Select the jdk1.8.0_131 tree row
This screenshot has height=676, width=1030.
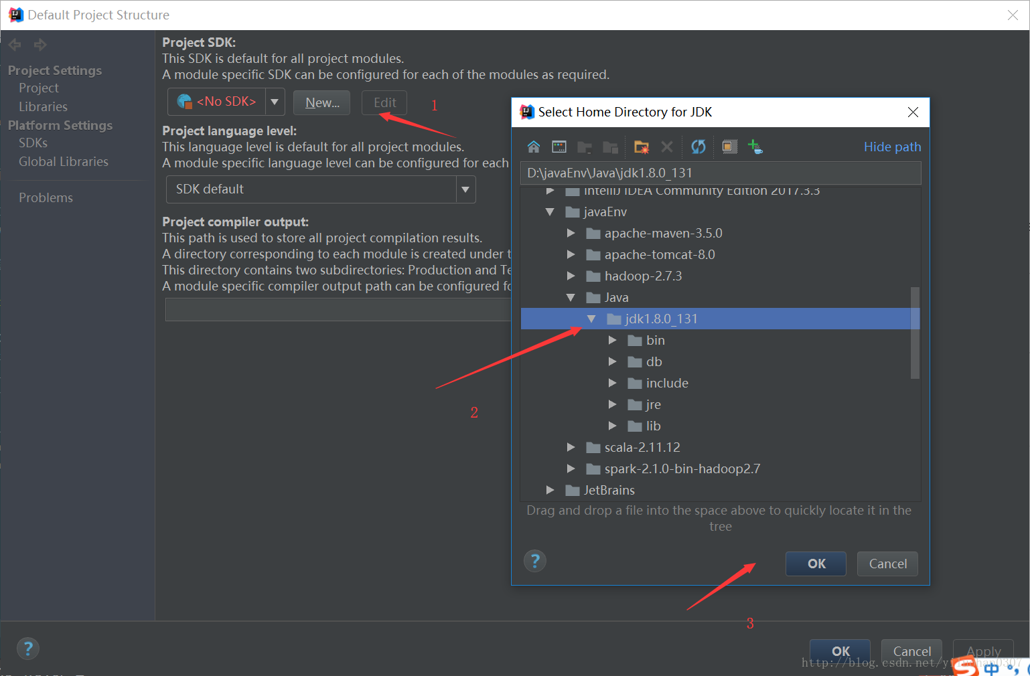coord(720,319)
